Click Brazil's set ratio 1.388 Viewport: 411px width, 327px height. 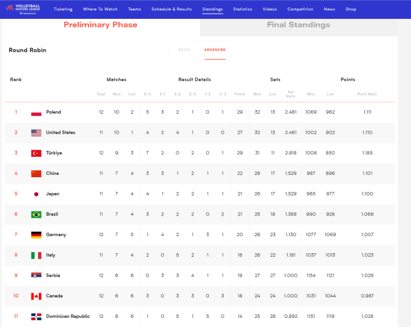pos(291,214)
